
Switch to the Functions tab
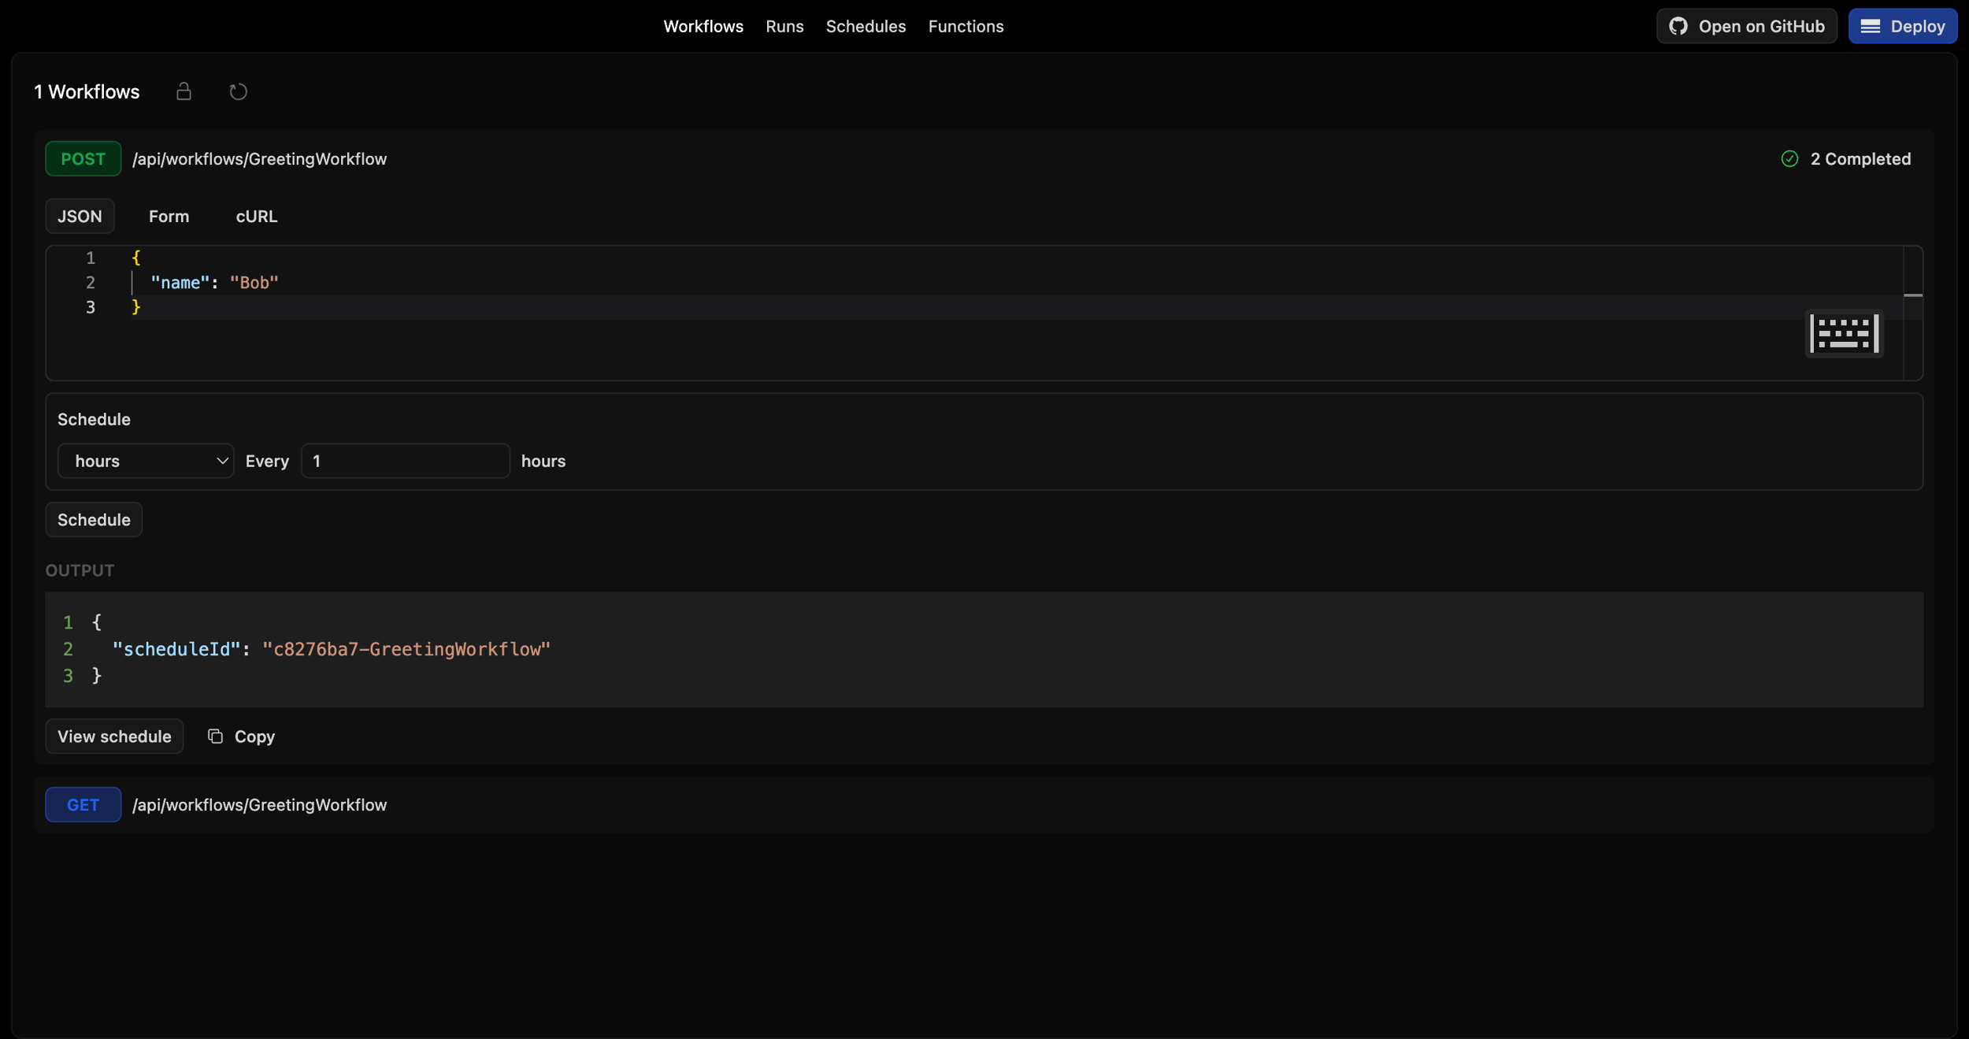pyautogui.click(x=966, y=26)
